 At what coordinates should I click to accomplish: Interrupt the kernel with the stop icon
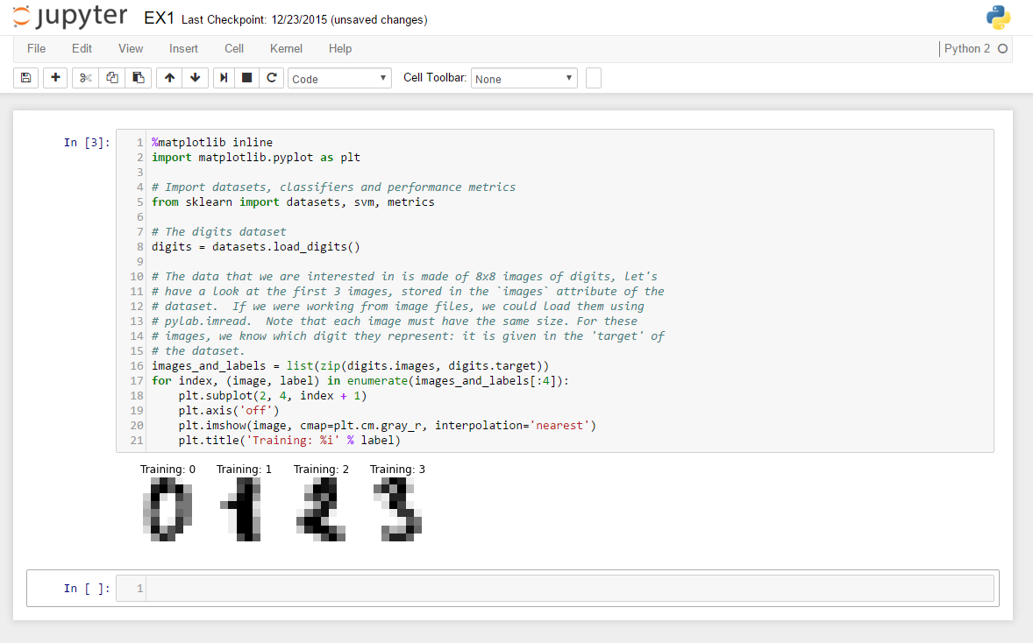(x=247, y=78)
